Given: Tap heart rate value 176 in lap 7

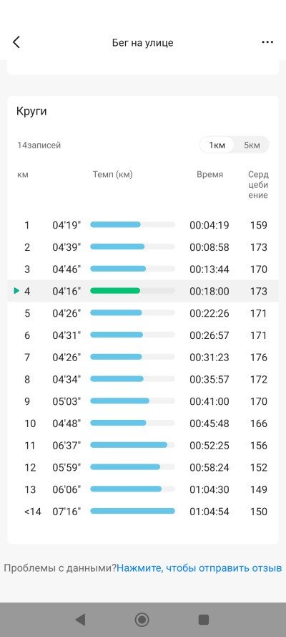Looking at the screenshot, I should coord(259,358).
